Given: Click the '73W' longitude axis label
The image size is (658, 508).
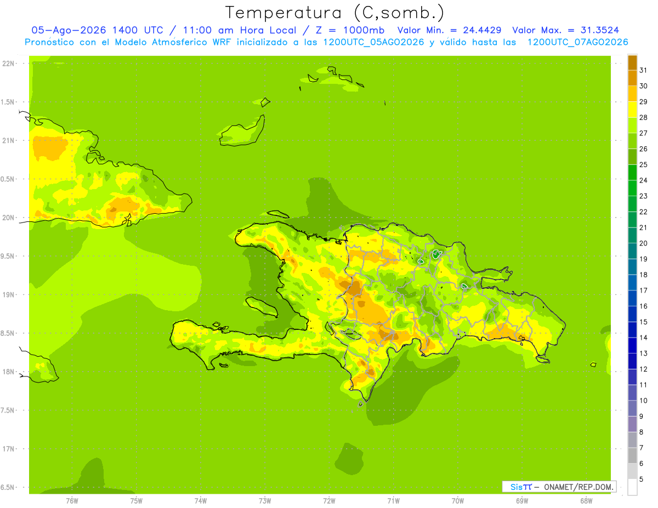Looking at the screenshot, I should (265, 501).
